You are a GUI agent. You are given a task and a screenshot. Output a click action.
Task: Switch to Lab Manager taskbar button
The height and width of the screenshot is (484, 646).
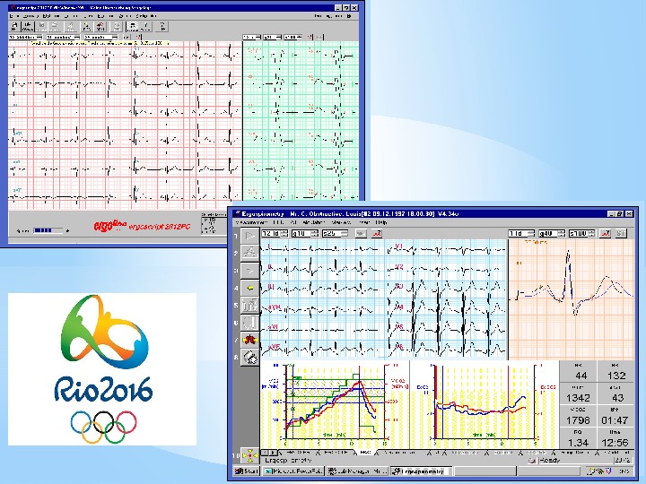357,471
